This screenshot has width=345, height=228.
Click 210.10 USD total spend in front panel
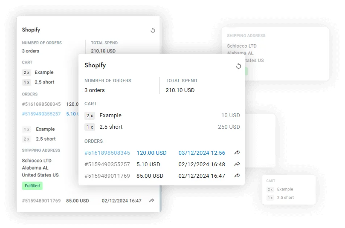tap(180, 90)
